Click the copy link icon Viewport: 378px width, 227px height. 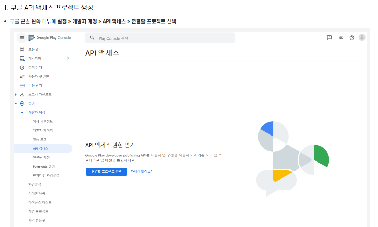[x=341, y=38]
